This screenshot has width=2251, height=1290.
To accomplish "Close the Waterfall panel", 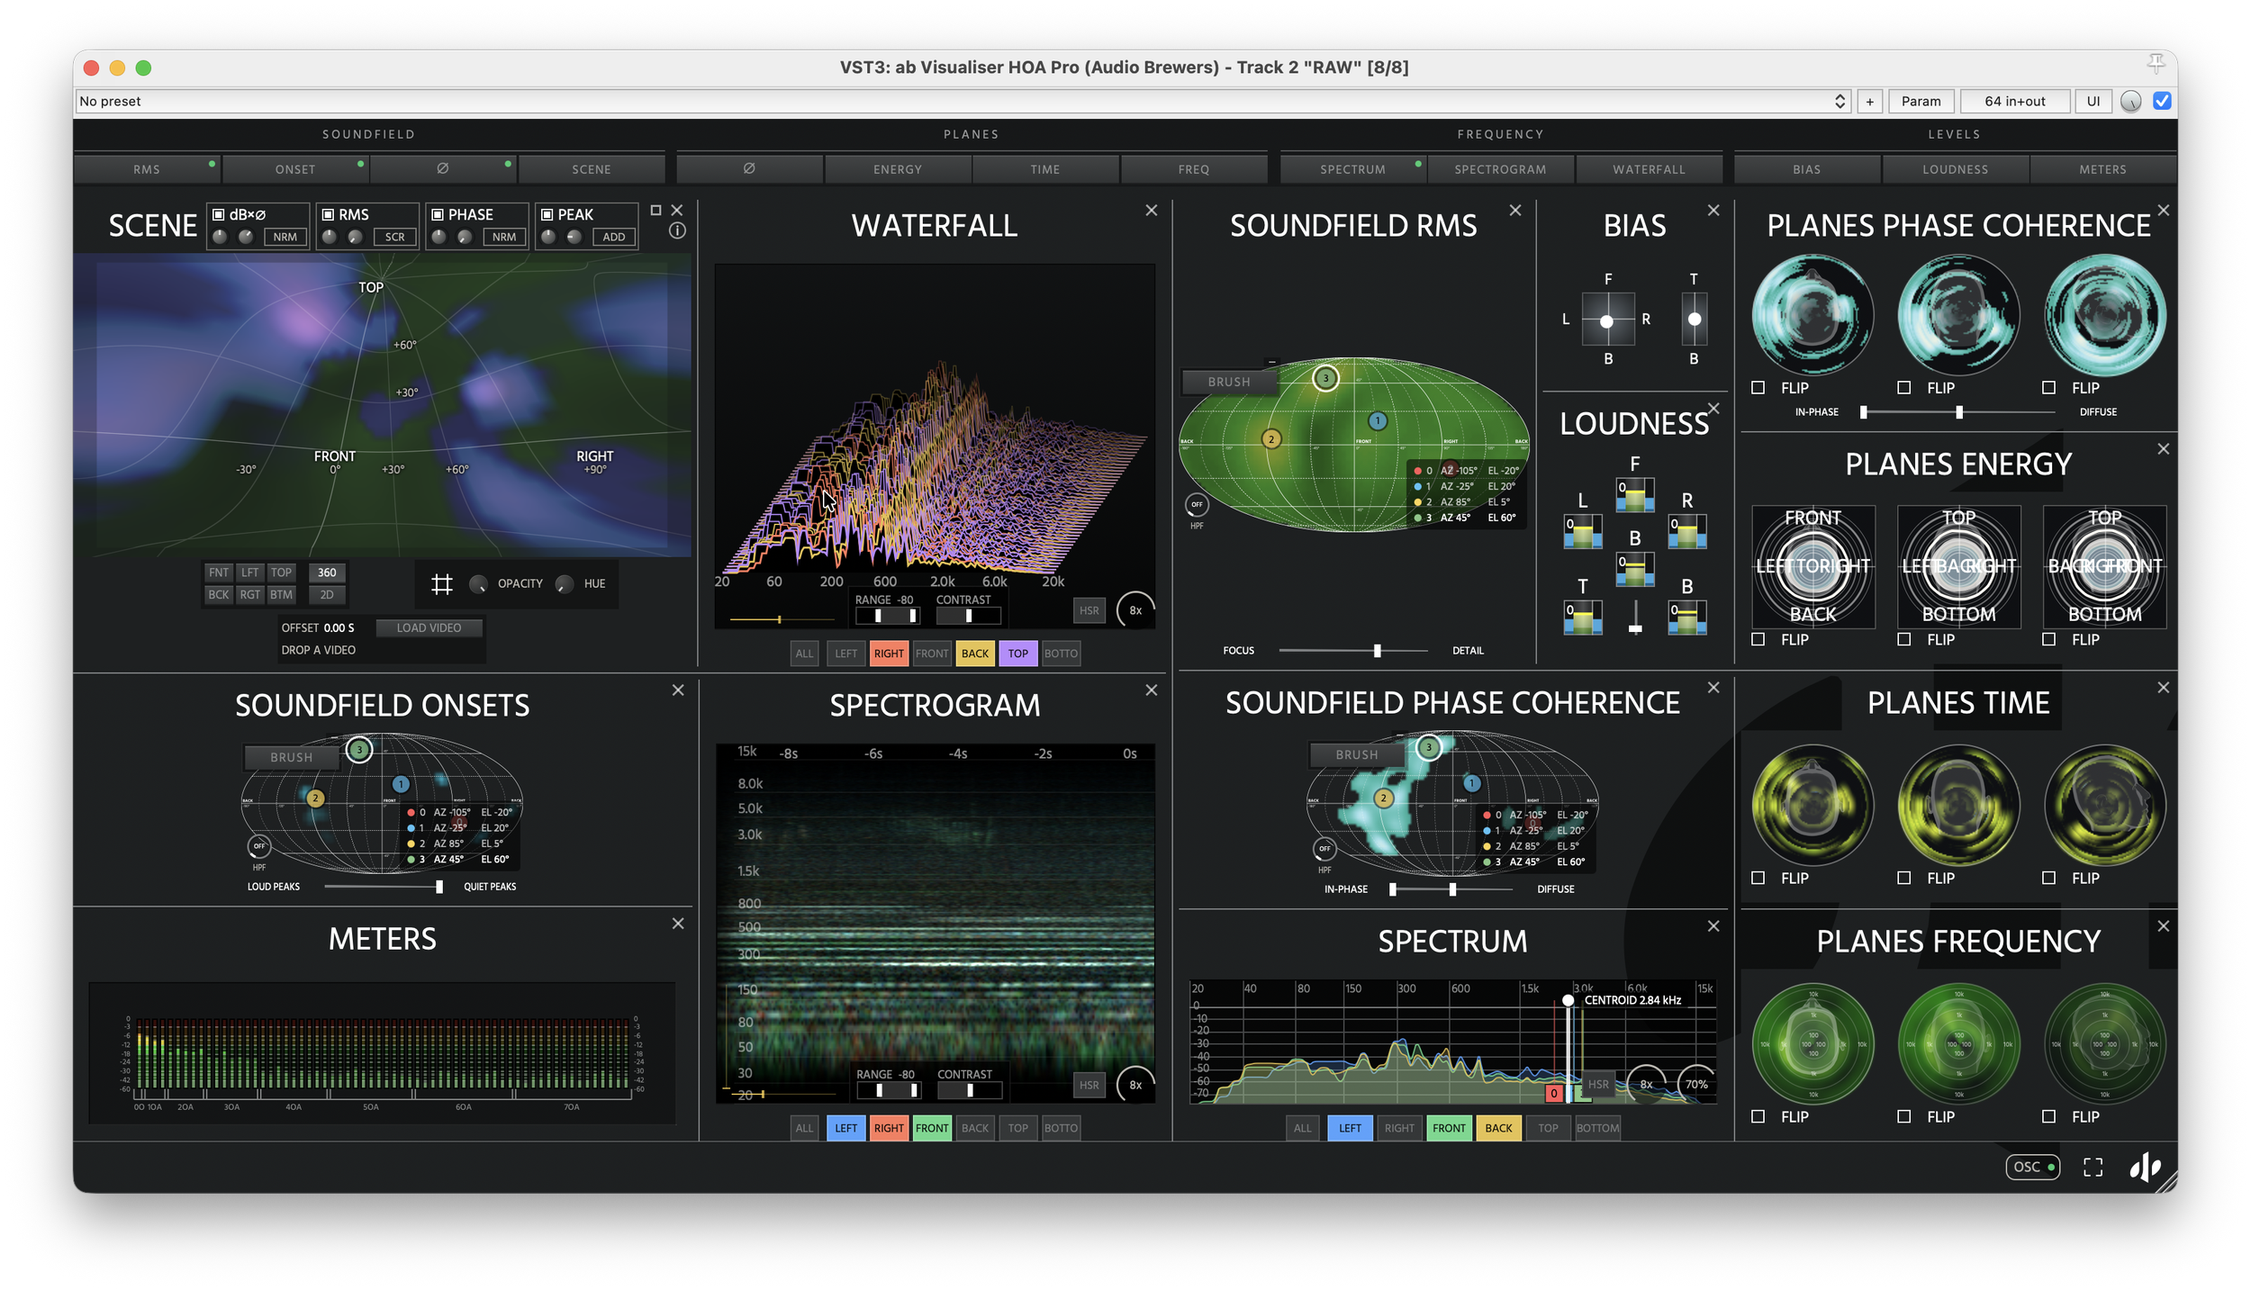I will (1151, 211).
